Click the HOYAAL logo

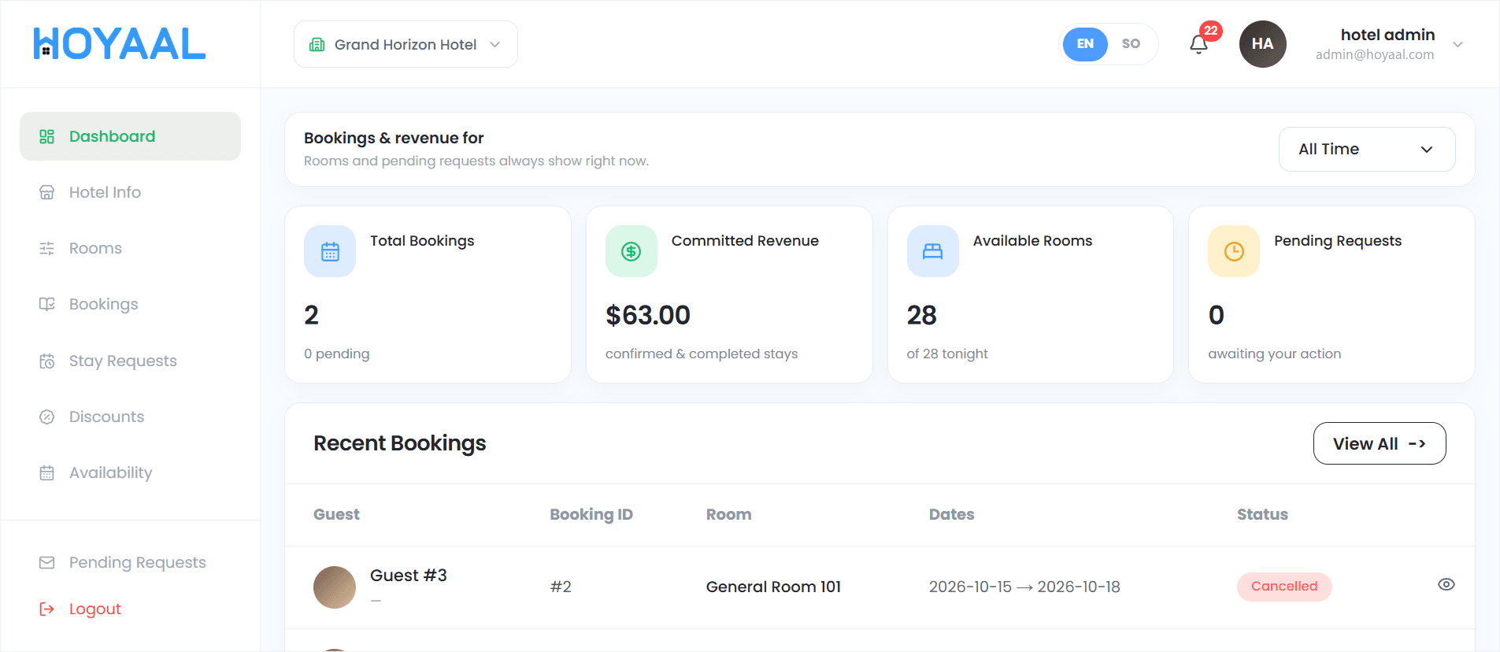pyautogui.click(x=120, y=44)
